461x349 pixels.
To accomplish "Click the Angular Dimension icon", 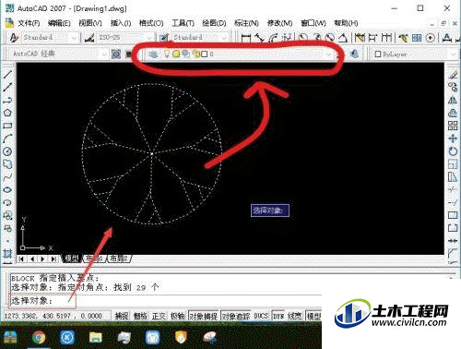I will (x=343, y=38).
